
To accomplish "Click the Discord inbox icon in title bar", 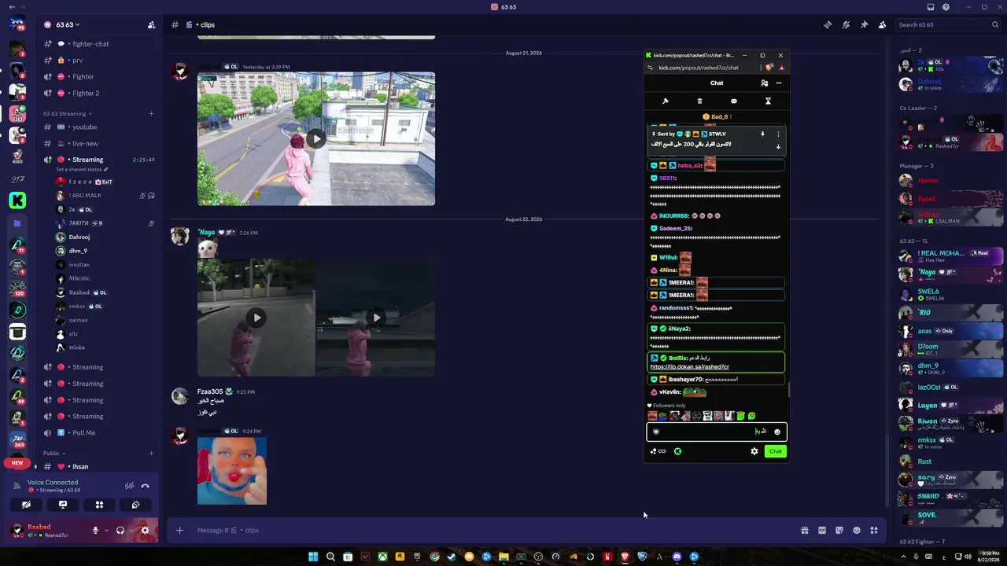I will click(931, 7).
